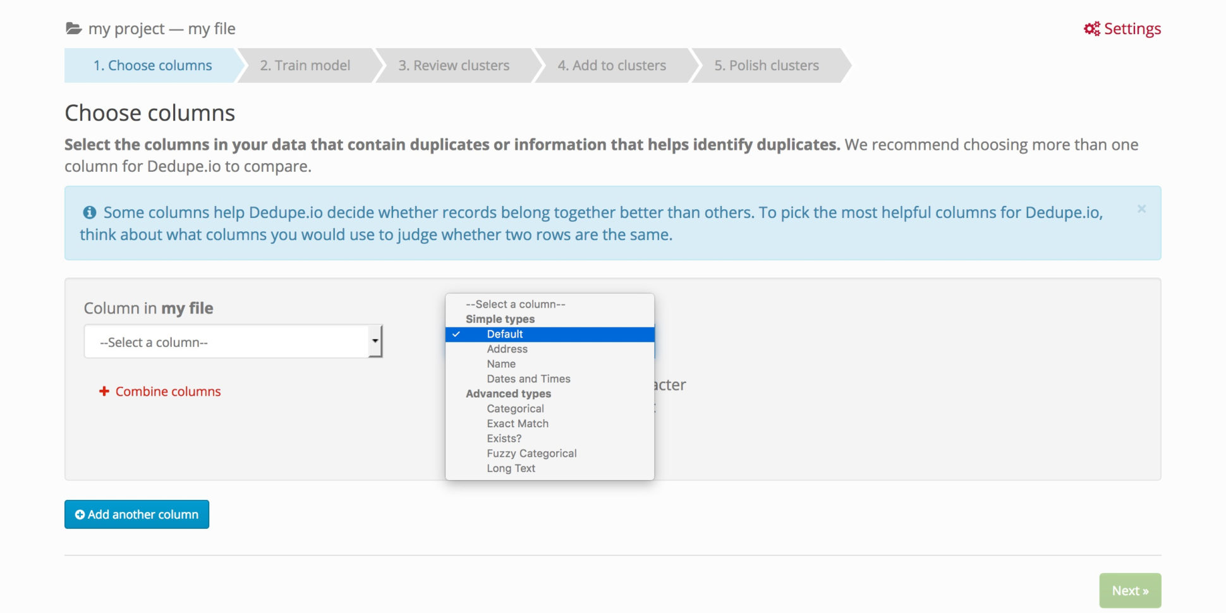Click the Next button
The image size is (1226, 613).
pyautogui.click(x=1130, y=590)
